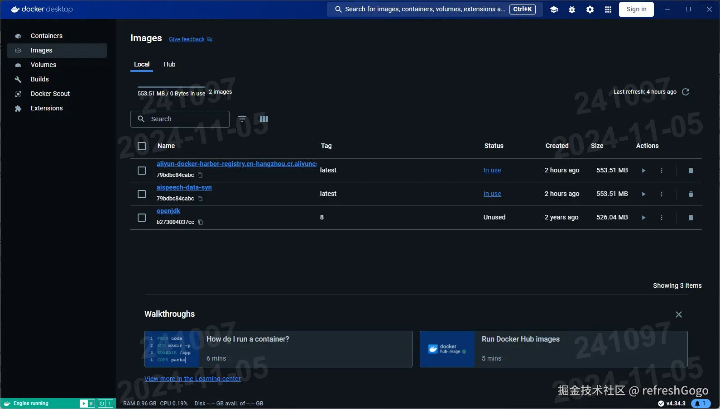720x409 pixels.
Task: Run the aispeech-data-syn image
Action: pos(643,194)
